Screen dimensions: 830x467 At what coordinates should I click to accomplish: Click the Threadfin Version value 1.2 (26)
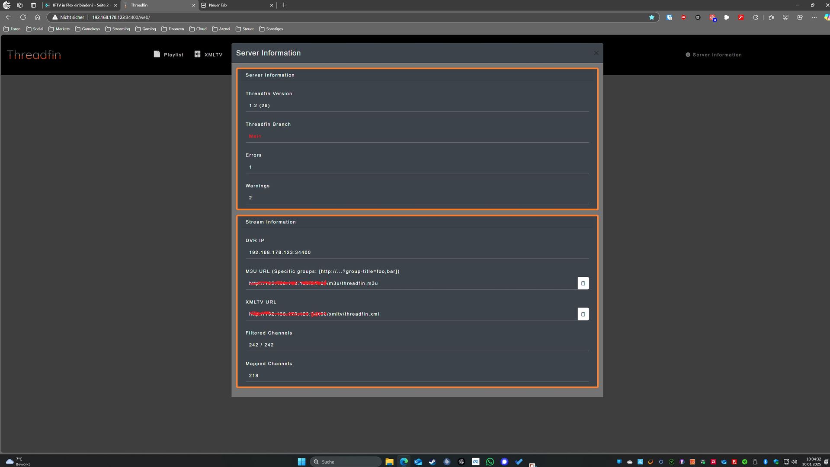click(x=260, y=106)
